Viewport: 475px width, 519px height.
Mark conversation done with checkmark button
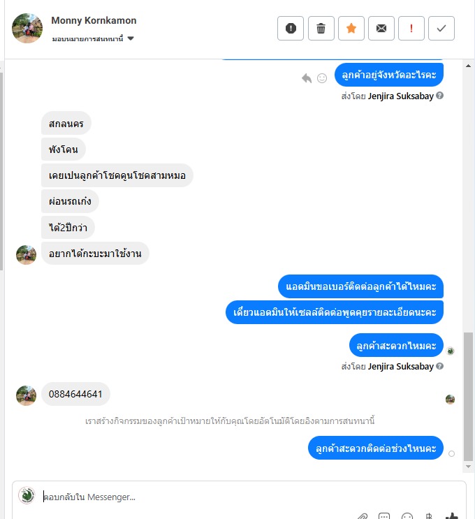point(441,28)
